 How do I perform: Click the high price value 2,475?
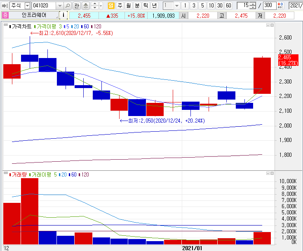(x=241, y=16)
